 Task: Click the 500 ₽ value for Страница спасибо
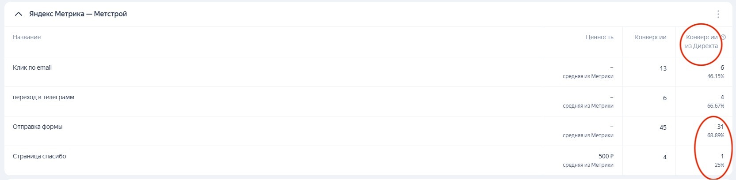(606, 157)
